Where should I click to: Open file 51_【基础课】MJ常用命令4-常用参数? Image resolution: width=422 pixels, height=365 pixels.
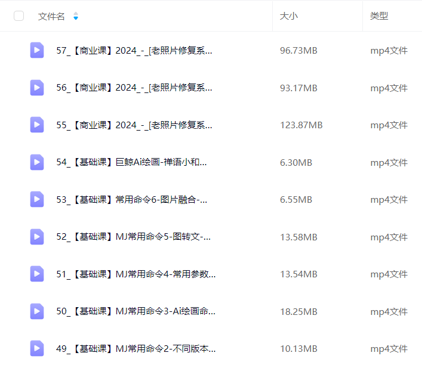pos(136,274)
